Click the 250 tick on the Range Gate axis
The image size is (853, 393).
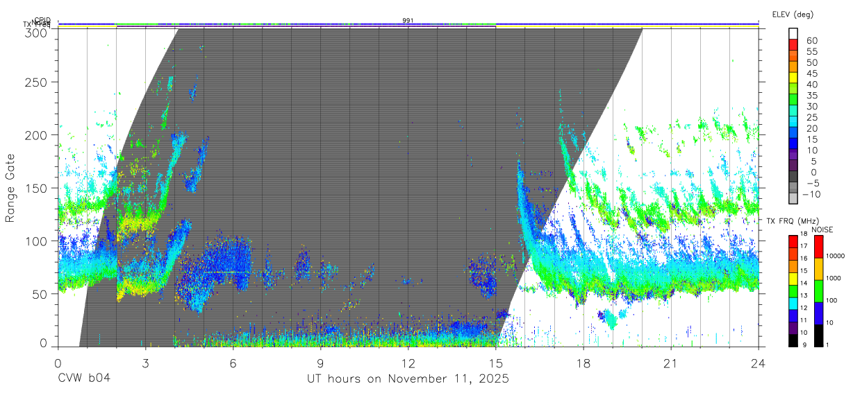coord(35,82)
